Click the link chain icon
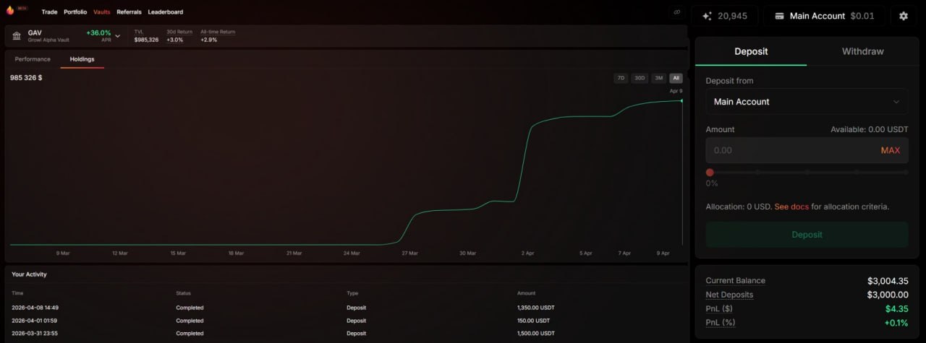Image resolution: width=926 pixels, height=343 pixels. [677, 12]
